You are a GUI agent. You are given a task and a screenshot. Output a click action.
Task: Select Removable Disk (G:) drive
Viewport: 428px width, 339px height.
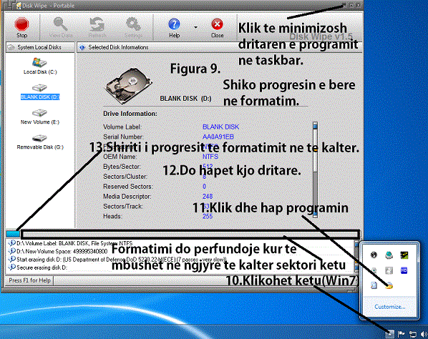[x=40, y=142]
